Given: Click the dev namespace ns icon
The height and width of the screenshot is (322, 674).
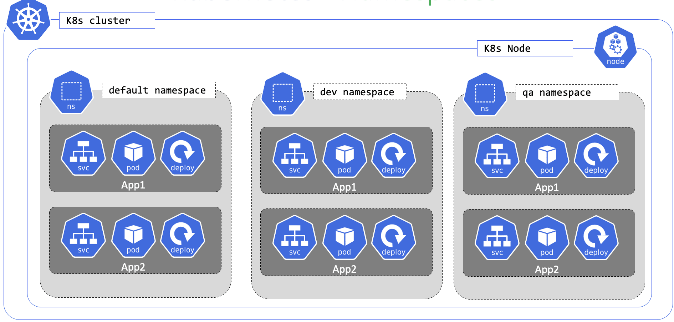Looking at the screenshot, I should (282, 94).
